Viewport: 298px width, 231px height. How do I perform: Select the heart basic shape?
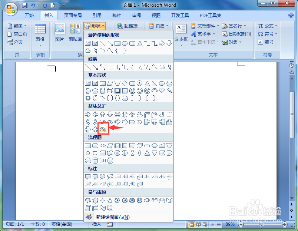point(162,91)
